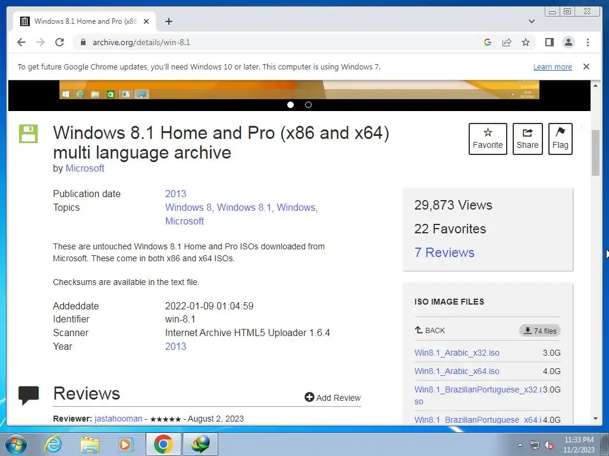Screen dimensions: 609x456
Task: Click the Google icon in the address bar
Action: coord(488,42)
